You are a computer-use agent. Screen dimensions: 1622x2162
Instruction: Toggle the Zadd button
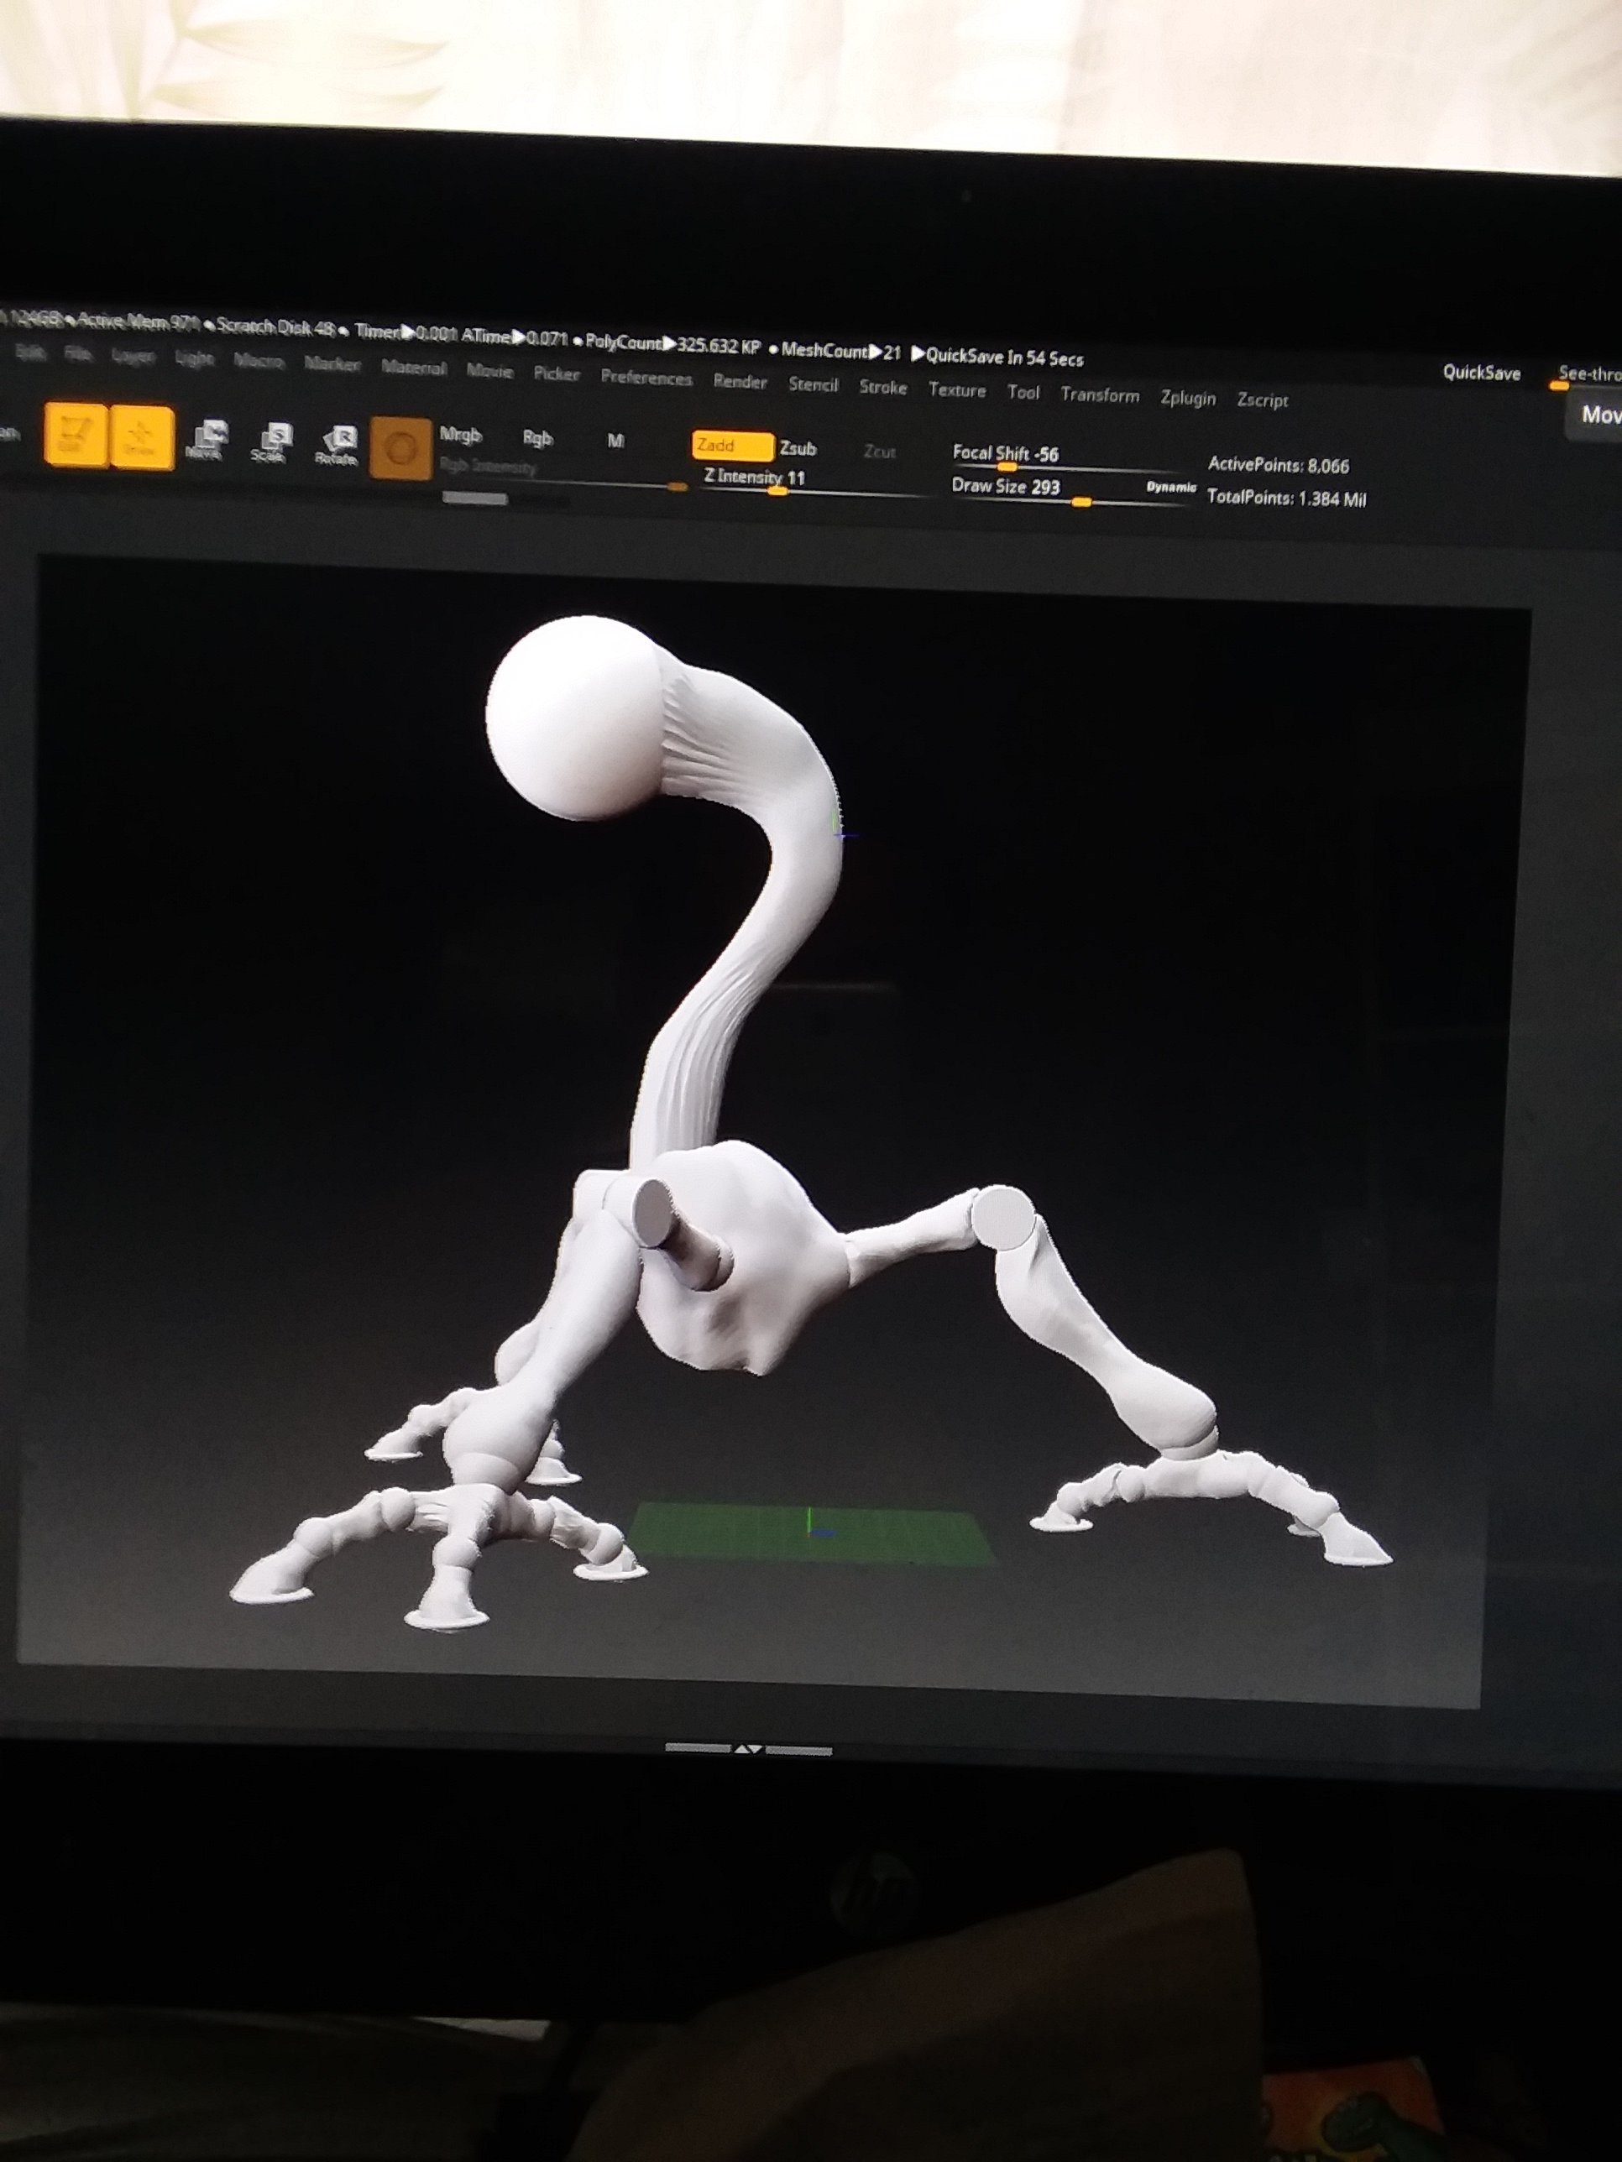(x=733, y=446)
